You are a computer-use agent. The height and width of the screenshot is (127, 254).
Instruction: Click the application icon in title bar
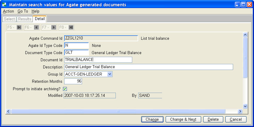pos(4,4)
